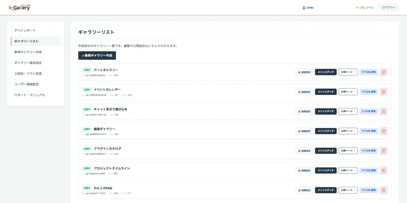Open 公開ページ for イベントカレンダー
407x203 pixels.
(348, 92)
